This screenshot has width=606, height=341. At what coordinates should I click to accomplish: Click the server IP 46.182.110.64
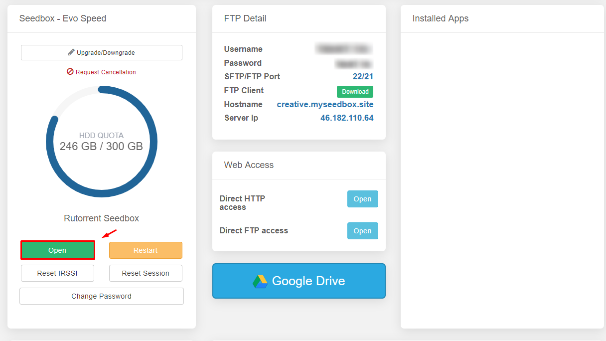click(x=347, y=118)
